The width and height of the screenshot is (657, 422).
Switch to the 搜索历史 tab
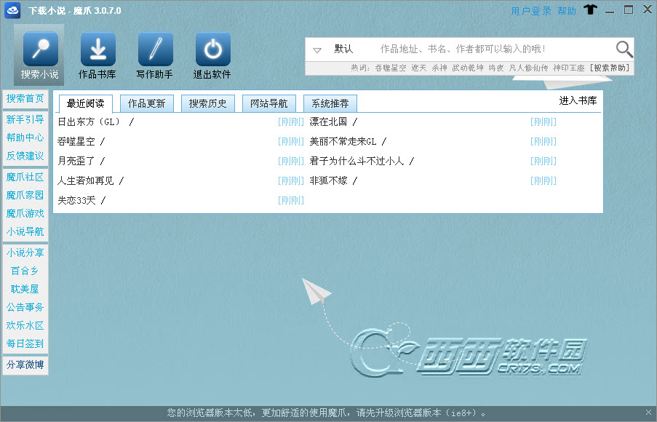pyautogui.click(x=208, y=103)
